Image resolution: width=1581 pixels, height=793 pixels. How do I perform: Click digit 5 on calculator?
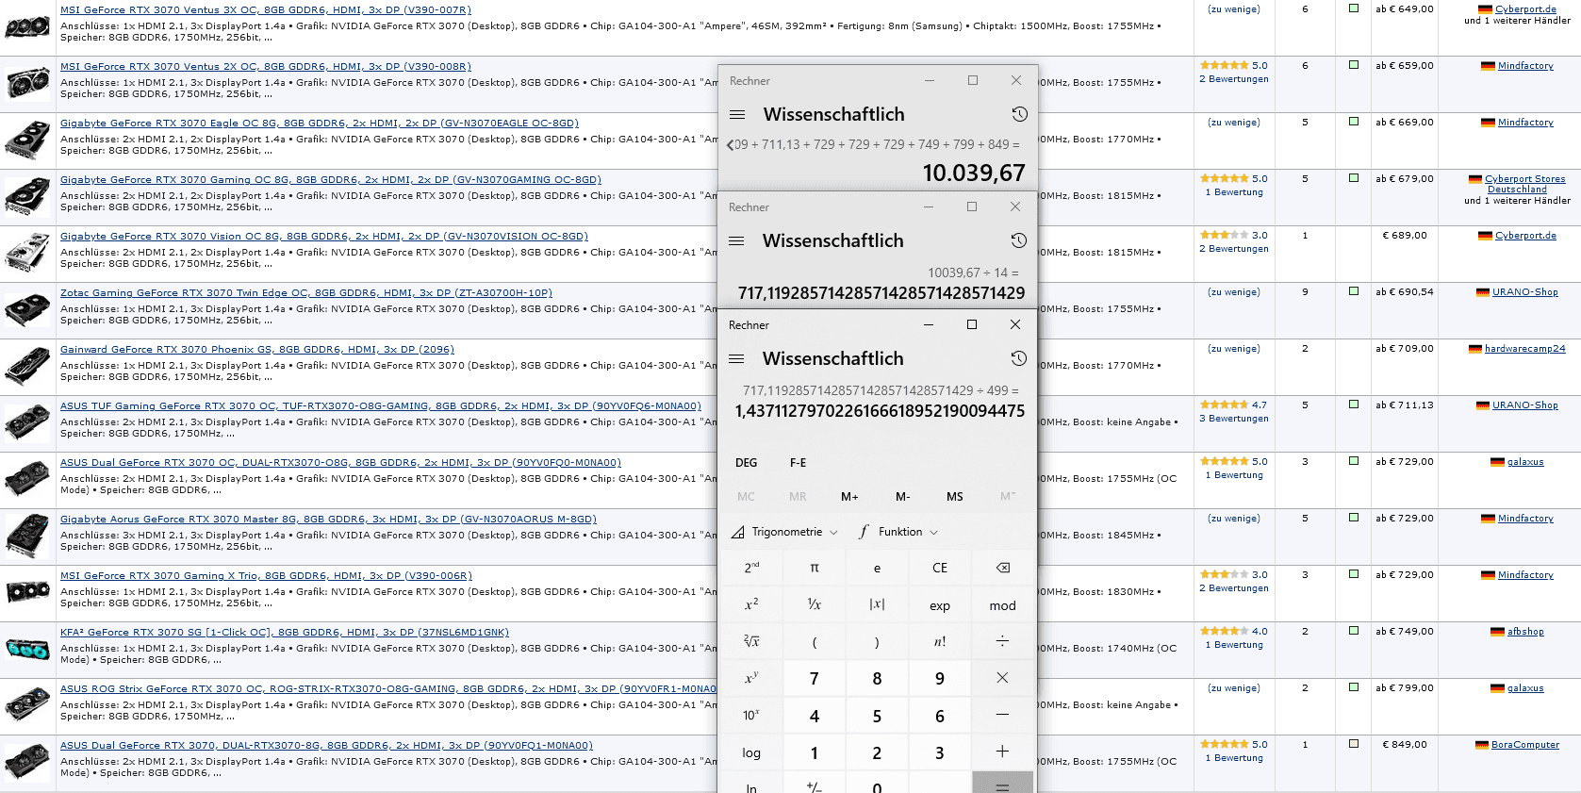[877, 715]
